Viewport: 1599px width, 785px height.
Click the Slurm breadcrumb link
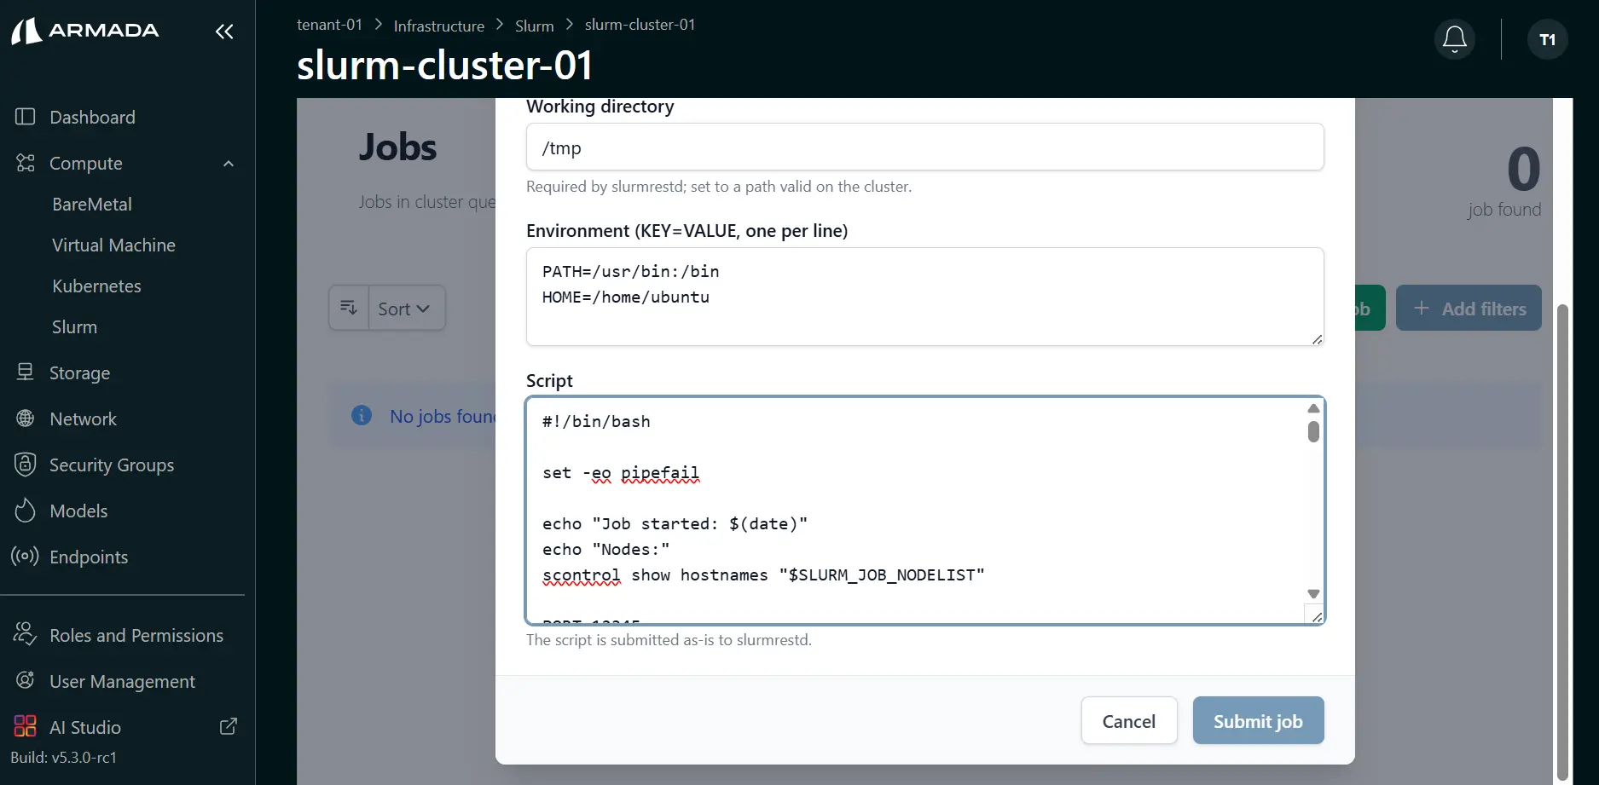pos(535,26)
